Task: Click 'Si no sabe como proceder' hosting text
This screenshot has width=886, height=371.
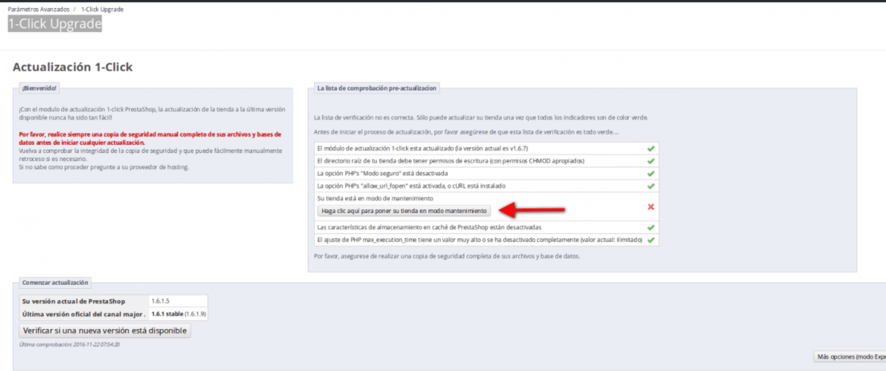Action: click(x=104, y=167)
